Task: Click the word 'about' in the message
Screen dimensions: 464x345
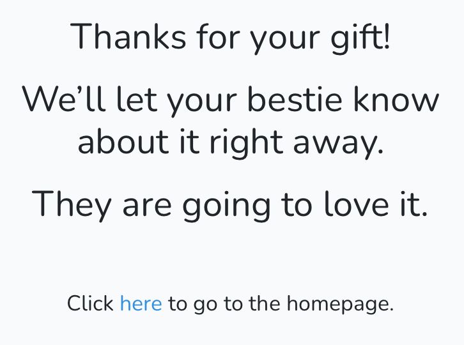Action: (x=123, y=141)
